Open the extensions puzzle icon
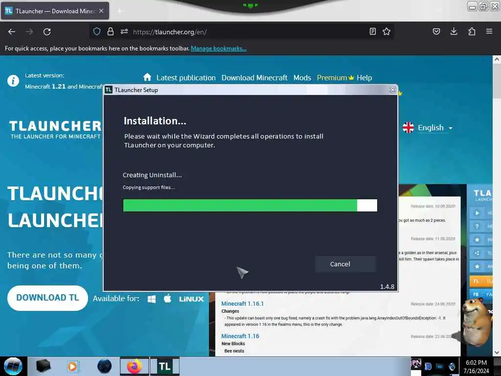 point(472,31)
